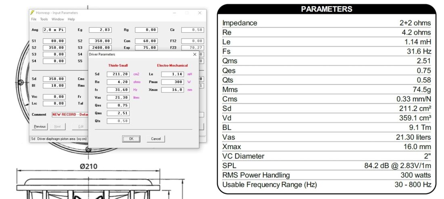The width and height of the screenshot is (444, 199).
Task: Click the Exp field showing 75,00
Action: click(146, 48)
